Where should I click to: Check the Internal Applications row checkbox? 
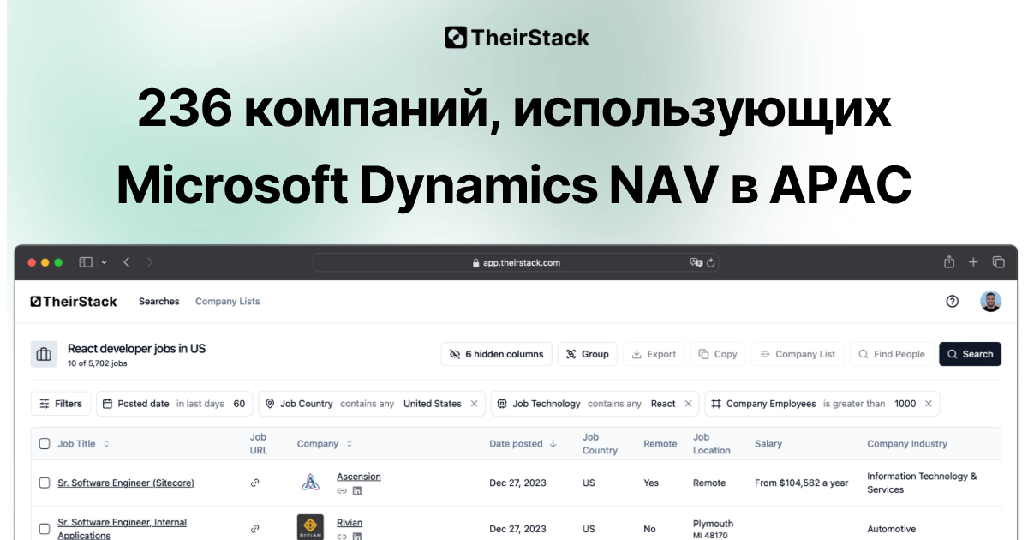click(x=45, y=529)
